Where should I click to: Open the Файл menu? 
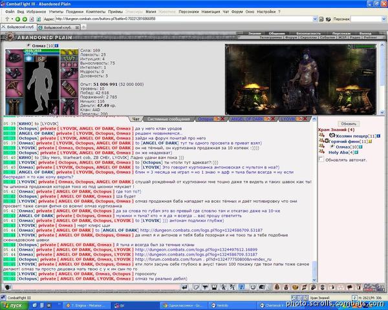(x=10, y=12)
